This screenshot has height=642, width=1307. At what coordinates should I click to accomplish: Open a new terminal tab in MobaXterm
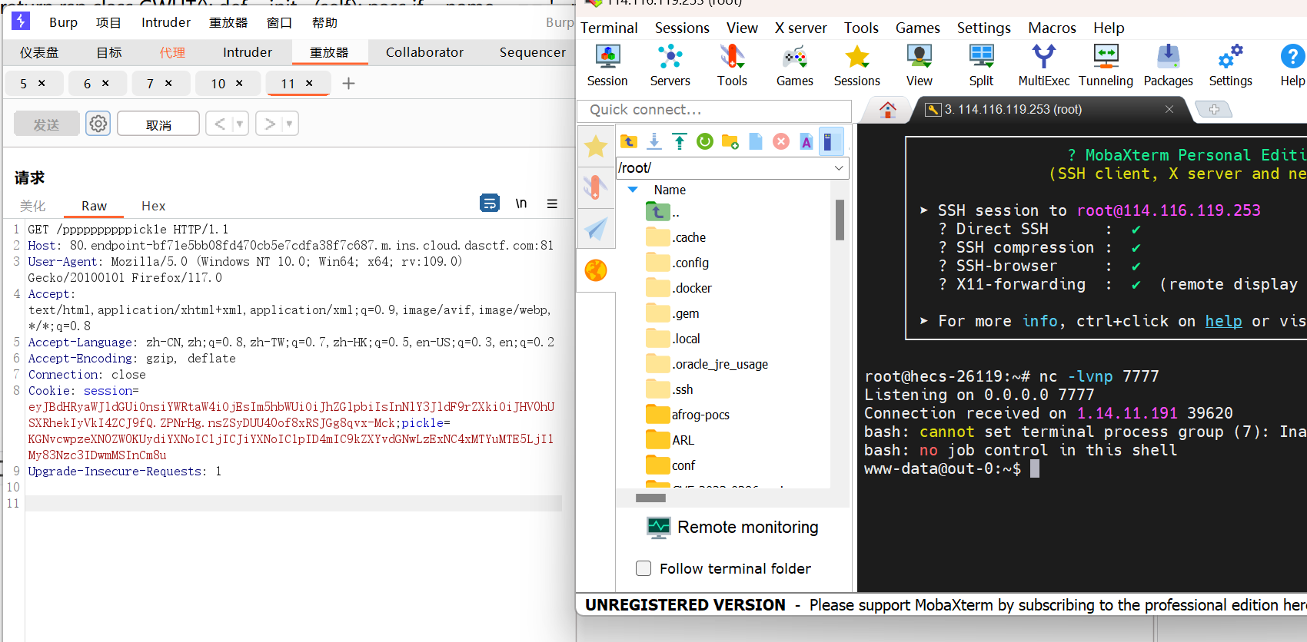click(x=1214, y=110)
